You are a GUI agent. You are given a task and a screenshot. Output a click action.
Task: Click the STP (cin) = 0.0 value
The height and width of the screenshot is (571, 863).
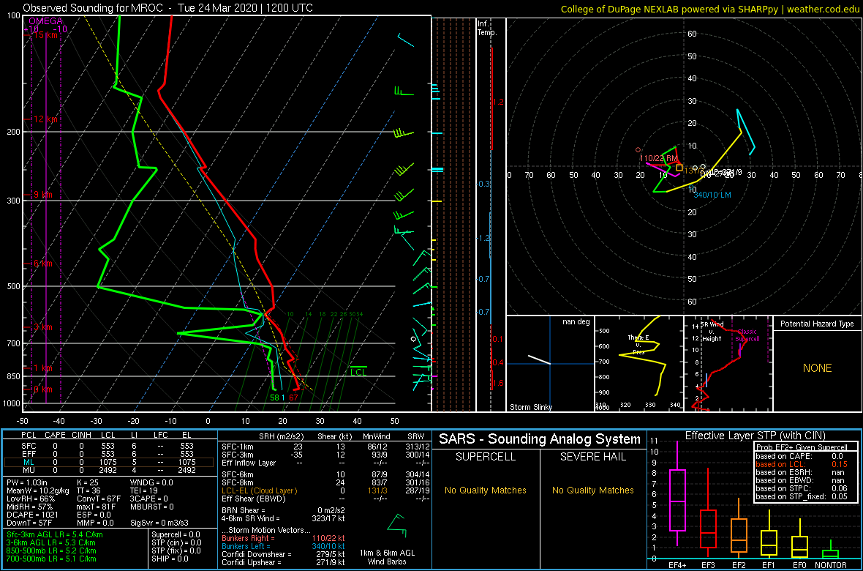(176, 543)
